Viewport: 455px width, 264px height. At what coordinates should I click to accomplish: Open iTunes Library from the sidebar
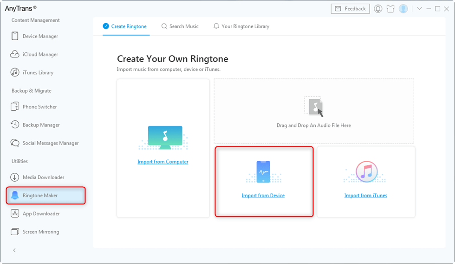38,72
